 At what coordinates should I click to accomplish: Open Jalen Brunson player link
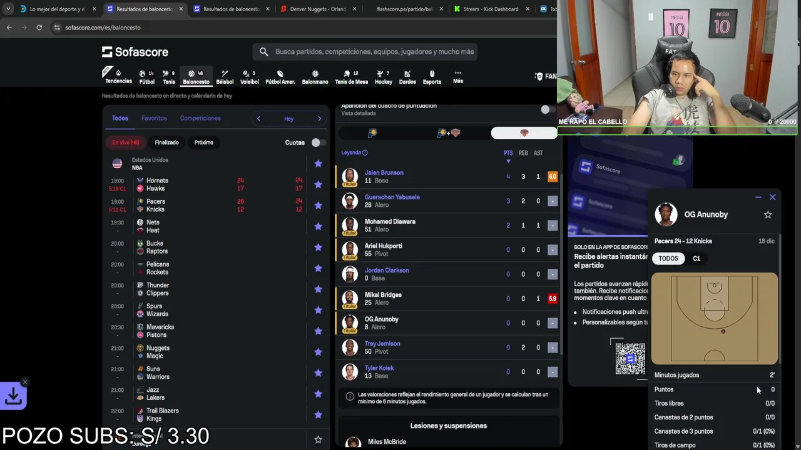pos(384,172)
